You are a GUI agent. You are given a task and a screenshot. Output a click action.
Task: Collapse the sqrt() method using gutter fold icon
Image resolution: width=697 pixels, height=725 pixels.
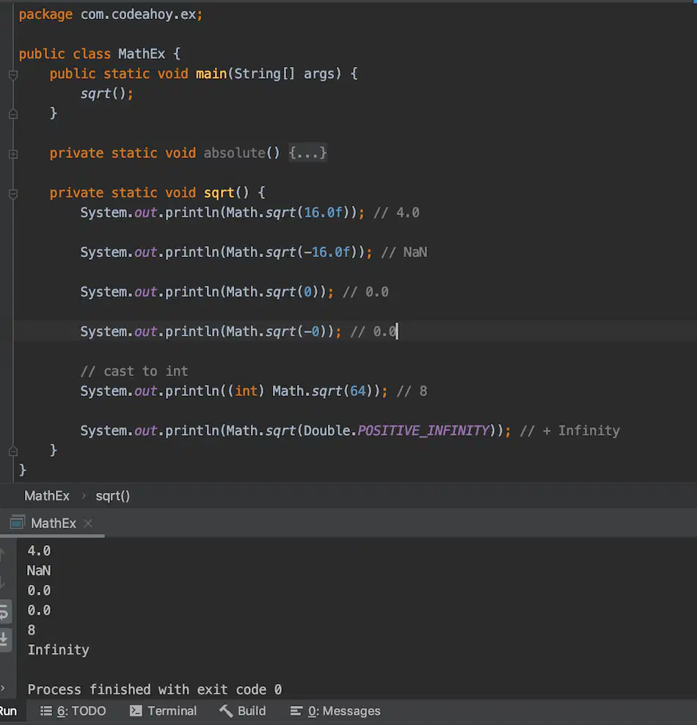tap(13, 194)
